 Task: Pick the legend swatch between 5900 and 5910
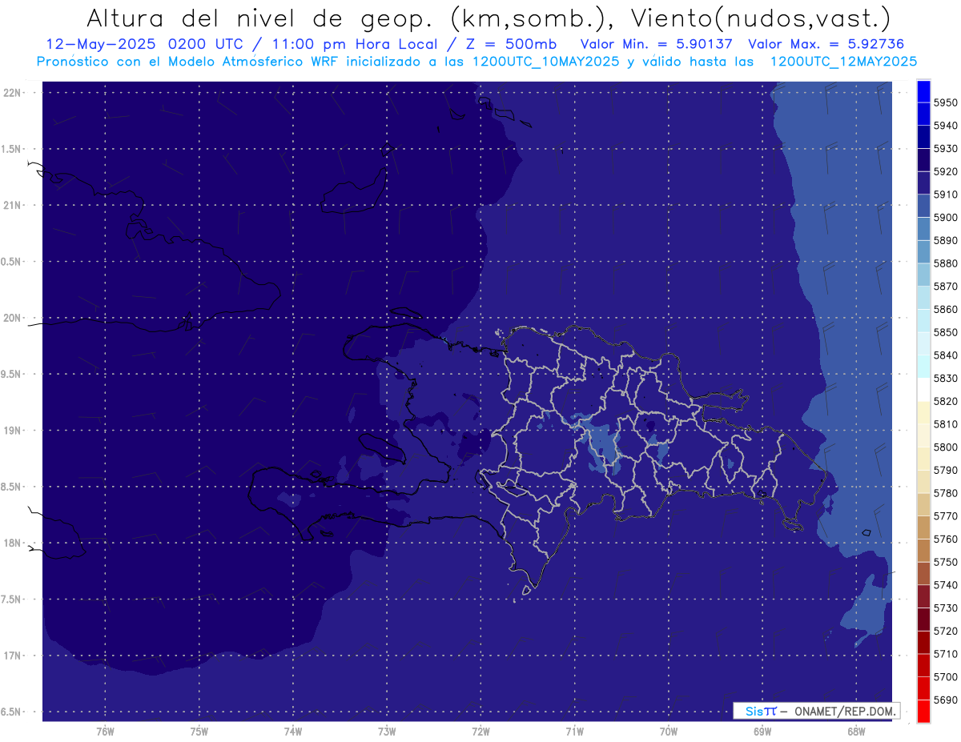[923, 207]
